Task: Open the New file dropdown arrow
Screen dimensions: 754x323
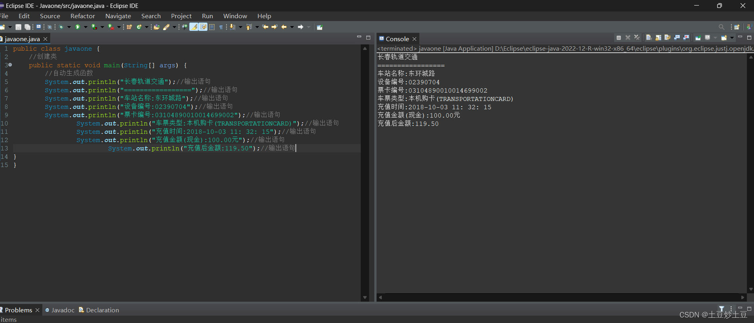Action: (x=10, y=27)
